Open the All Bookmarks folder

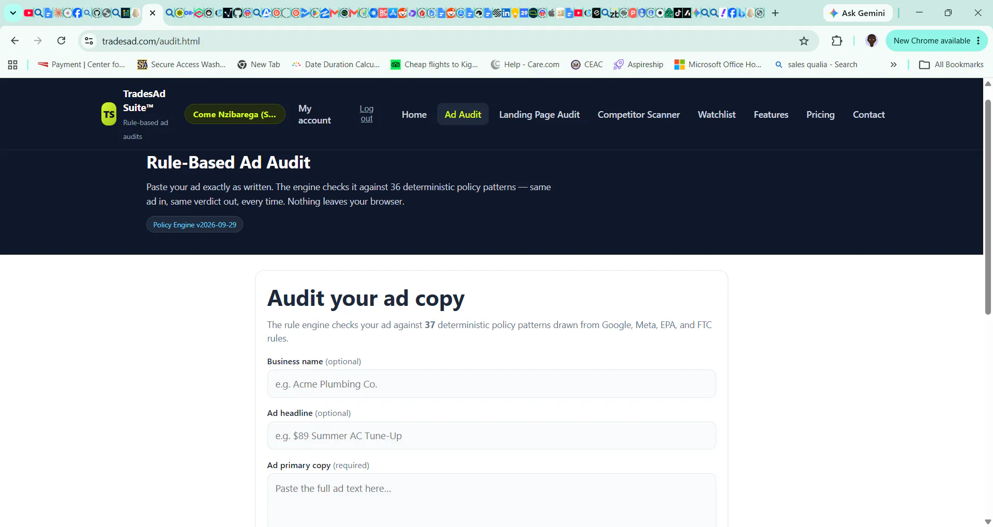coord(951,65)
